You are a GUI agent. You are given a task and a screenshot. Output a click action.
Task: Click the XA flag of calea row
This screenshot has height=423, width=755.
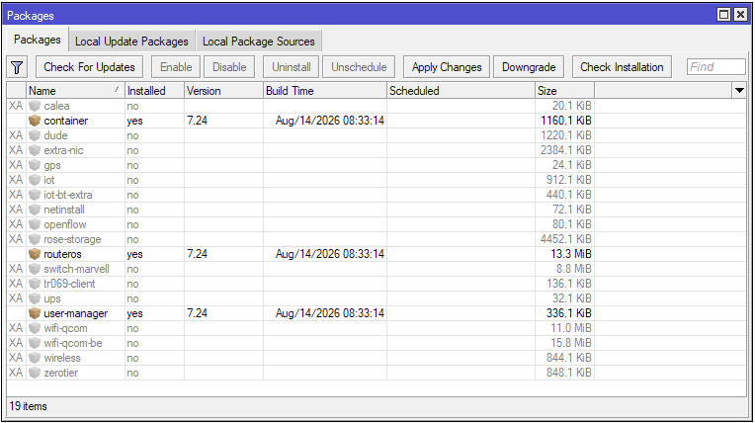click(16, 106)
